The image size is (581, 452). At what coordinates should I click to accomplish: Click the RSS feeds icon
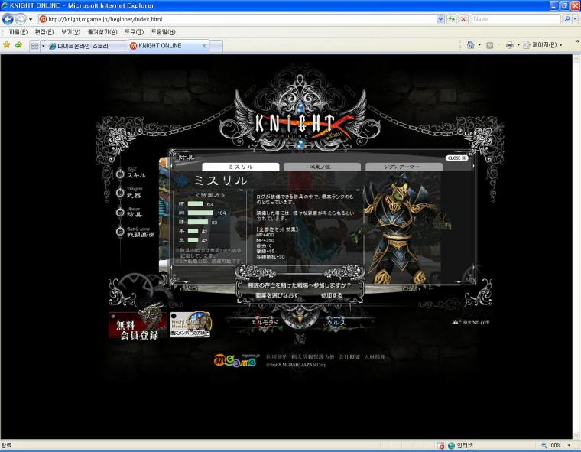489,46
